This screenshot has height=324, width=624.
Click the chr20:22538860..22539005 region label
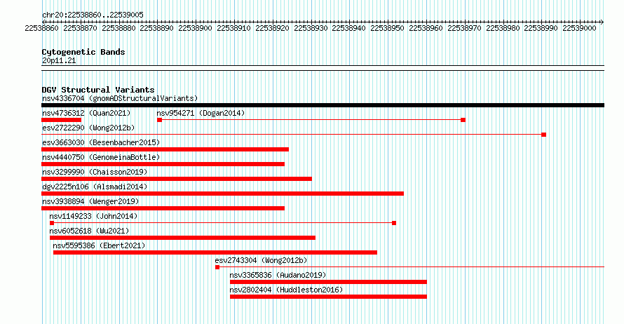pos(93,15)
